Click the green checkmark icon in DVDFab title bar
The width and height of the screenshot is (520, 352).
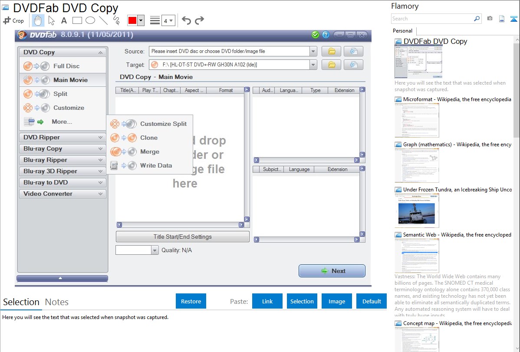[x=316, y=34]
